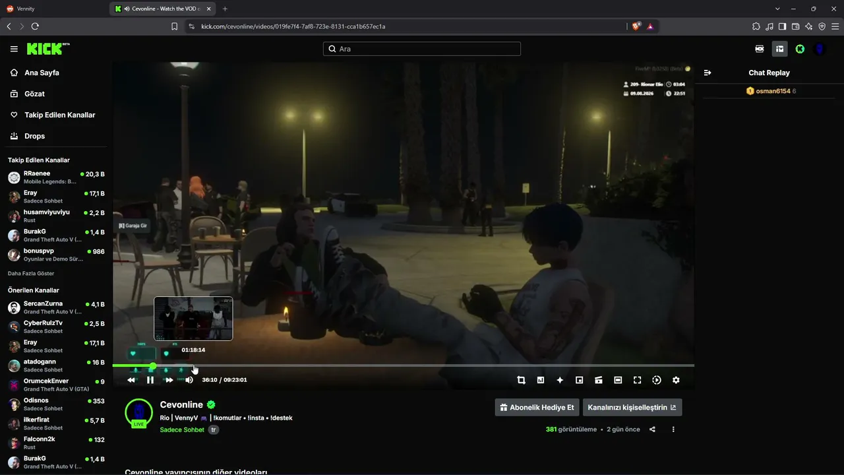
Task: Open OrumcekEnver channel in sidebar
Action: [56, 385]
